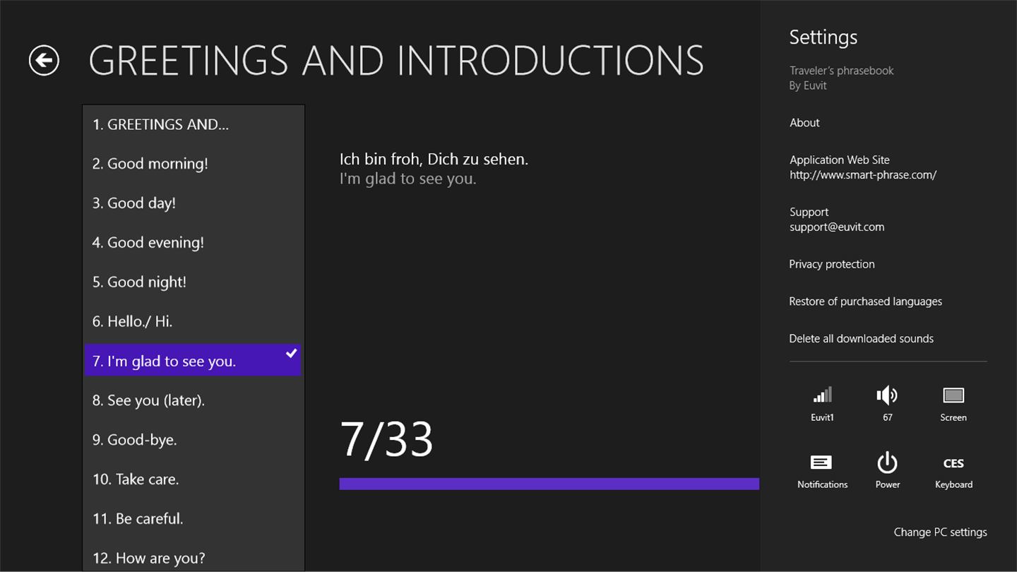Viewport: 1017px width, 572px height.
Task: Click the Power icon
Action: [887, 463]
